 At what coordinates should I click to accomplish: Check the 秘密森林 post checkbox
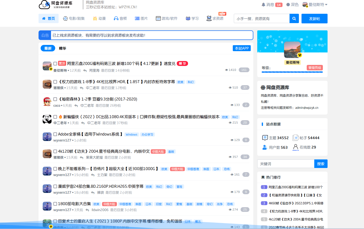click(x=55, y=99)
